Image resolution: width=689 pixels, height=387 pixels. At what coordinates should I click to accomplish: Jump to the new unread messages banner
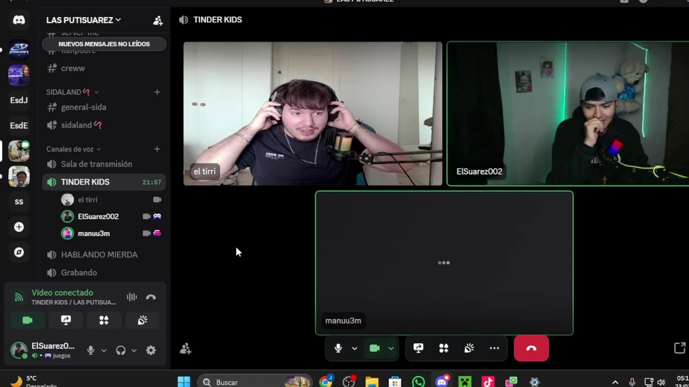point(104,44)
